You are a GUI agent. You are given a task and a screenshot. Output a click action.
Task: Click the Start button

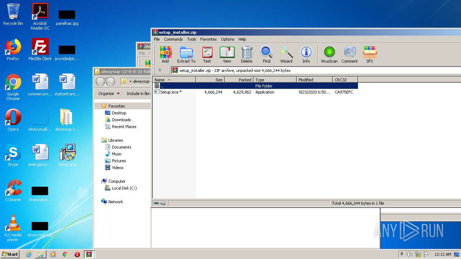10,254
